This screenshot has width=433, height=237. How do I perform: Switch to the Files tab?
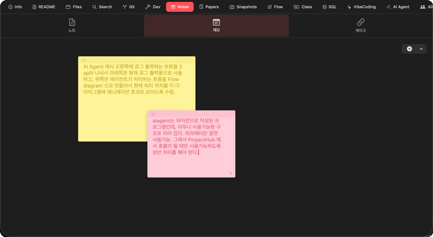[73, 7]
